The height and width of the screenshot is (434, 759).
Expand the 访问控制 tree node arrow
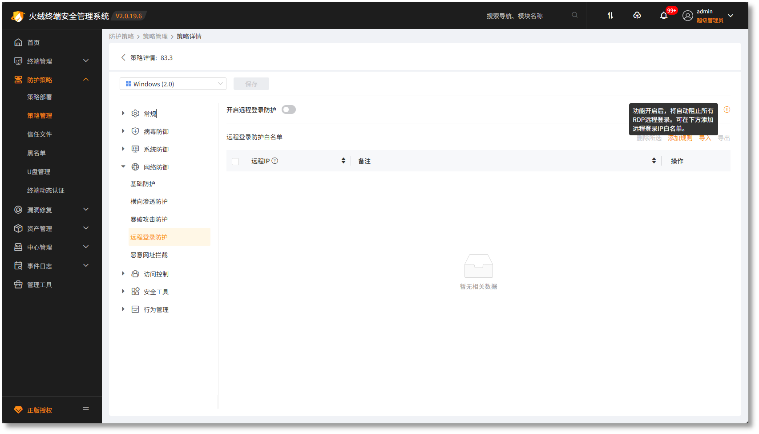click(x=123, y=273)
